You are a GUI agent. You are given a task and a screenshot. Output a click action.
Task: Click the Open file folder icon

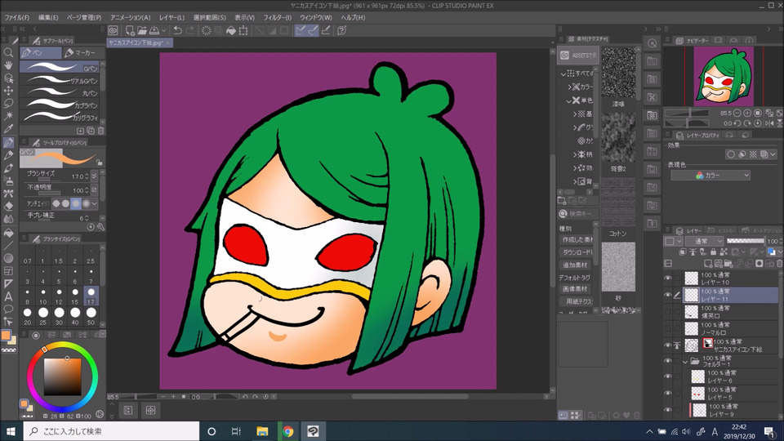142,30
